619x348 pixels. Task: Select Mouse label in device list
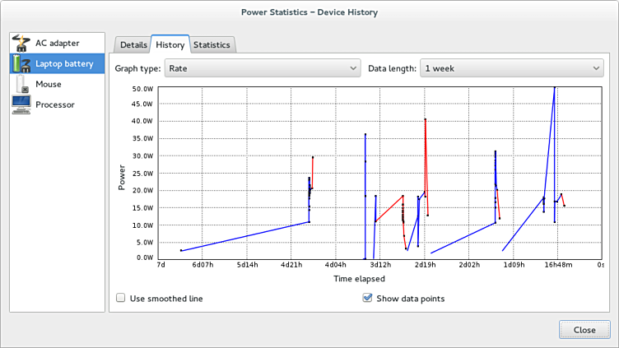point(49,84)
